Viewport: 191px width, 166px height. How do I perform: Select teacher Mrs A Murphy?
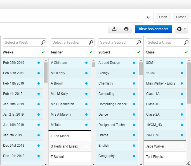click(70, 114)
